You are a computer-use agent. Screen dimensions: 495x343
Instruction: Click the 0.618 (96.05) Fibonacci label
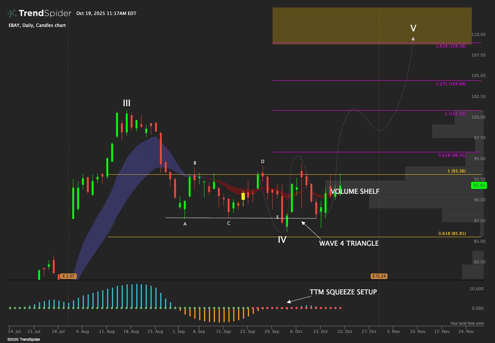pyautogui.click(x=452, y=155)
